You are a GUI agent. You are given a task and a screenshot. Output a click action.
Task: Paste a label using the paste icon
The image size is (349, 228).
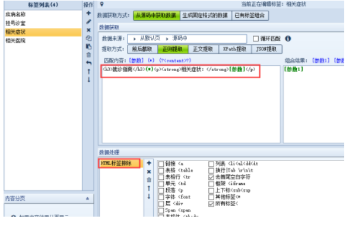point(88,46)
